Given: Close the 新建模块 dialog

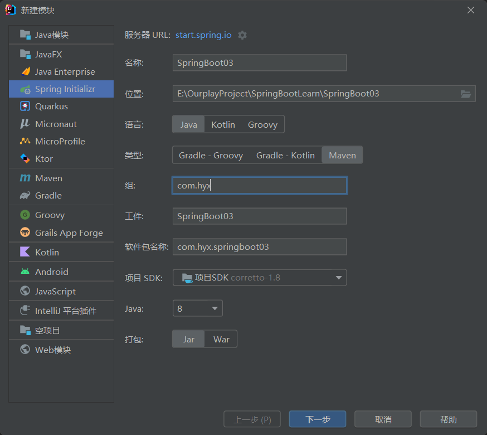Looking at the screenshot, I should click(471, 10).
